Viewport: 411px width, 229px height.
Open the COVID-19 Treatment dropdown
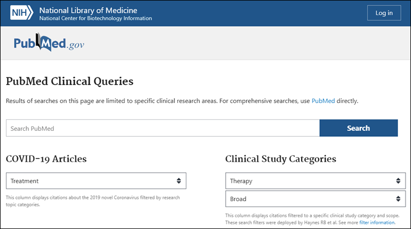[x=96, y=180]
